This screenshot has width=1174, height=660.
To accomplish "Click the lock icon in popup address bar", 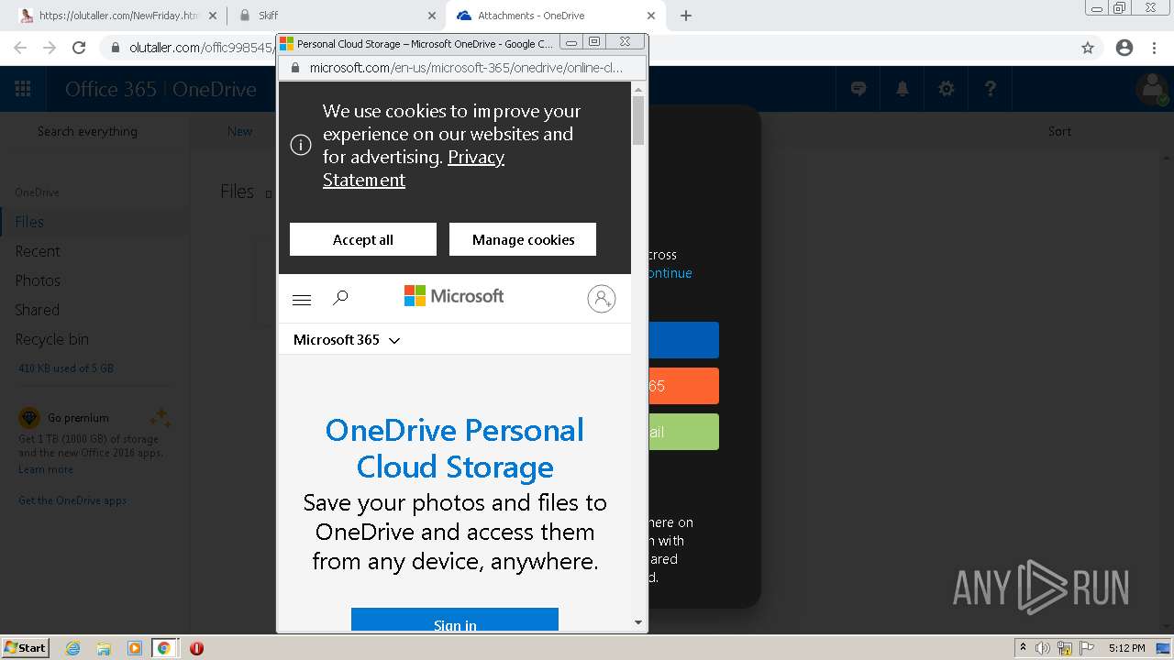I will pyautogui.click(x=295, y=68).
